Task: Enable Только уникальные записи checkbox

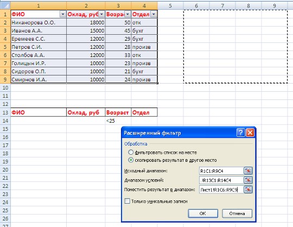Action: coord(127,201)
